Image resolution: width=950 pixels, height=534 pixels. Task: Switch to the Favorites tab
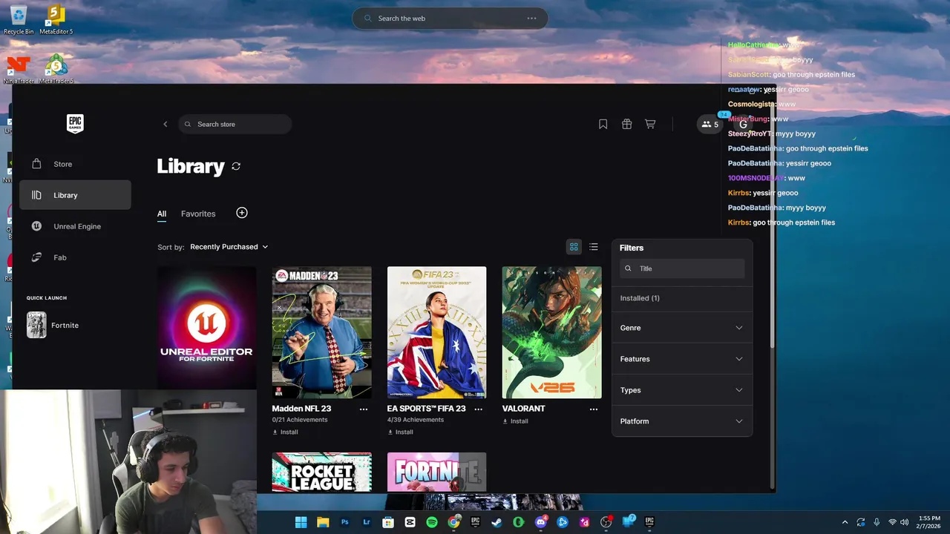198,214
